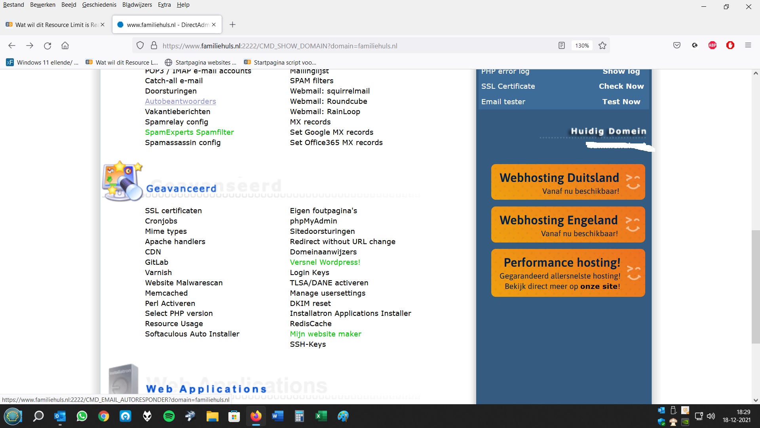This screenshot has height=428, width=760.
Task: Open Word from the taskbar
Action: click(x=278, y=416)
